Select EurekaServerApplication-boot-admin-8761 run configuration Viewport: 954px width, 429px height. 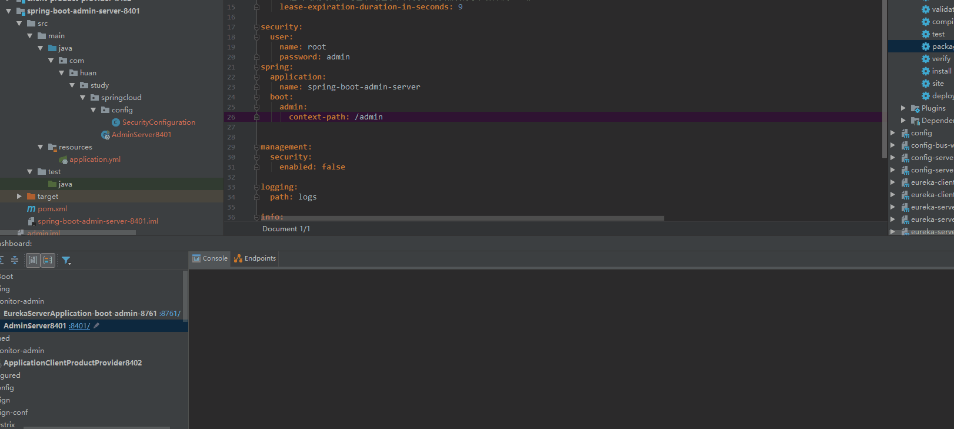pyautogui.click(x=80, y=314)
